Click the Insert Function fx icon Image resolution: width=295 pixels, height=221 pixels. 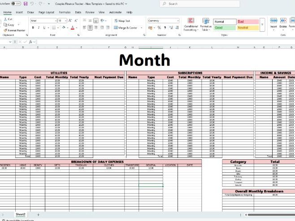[x=30, y=42]
